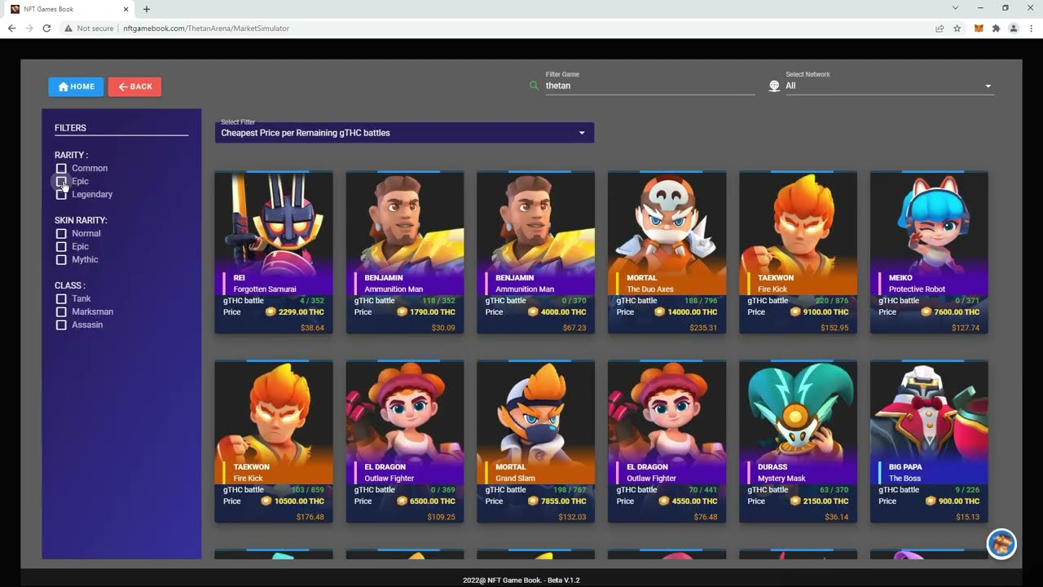Reload the page with the refresh icon

coord(46,28)
